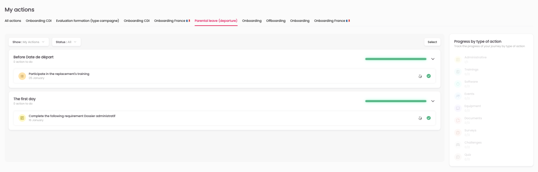Click the Events progress icon
This screenshot has width=538, height=172.
[458, 96]
